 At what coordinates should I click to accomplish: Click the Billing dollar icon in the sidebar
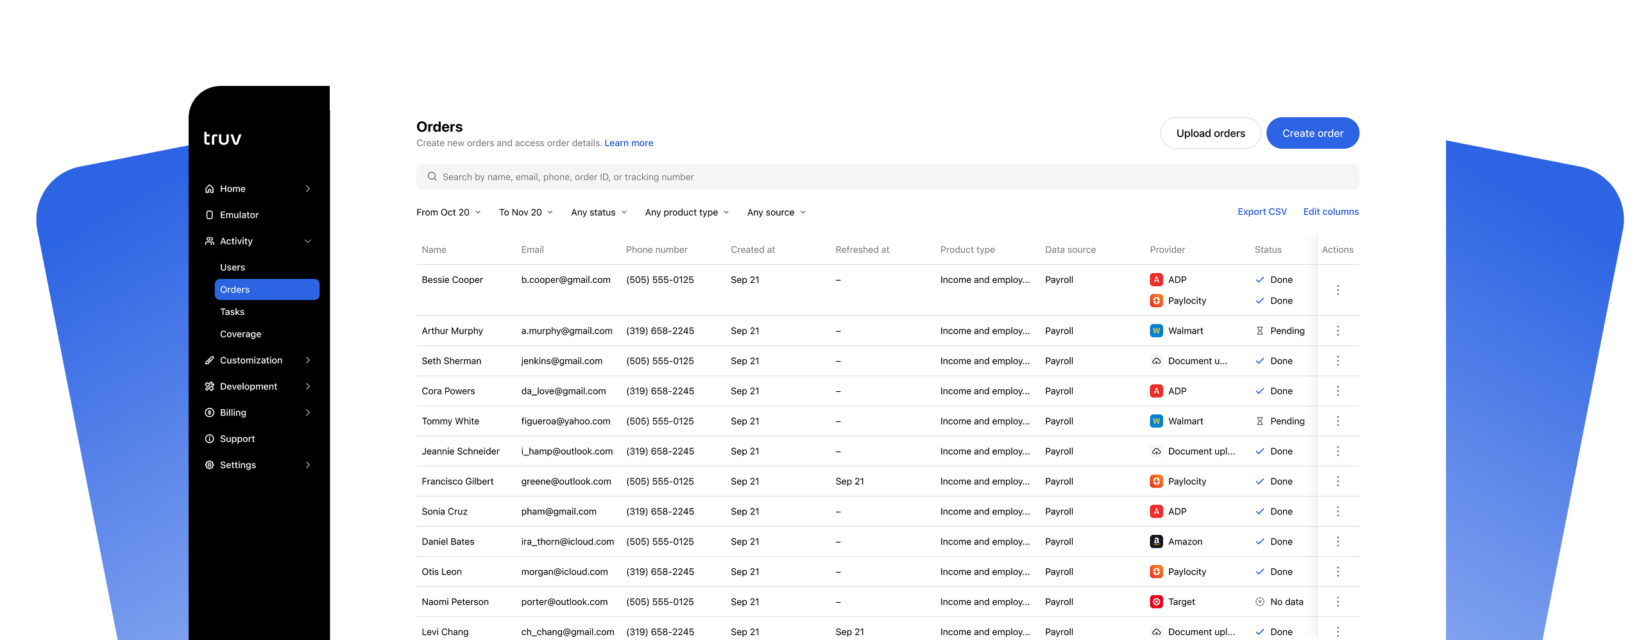[209, 412]
